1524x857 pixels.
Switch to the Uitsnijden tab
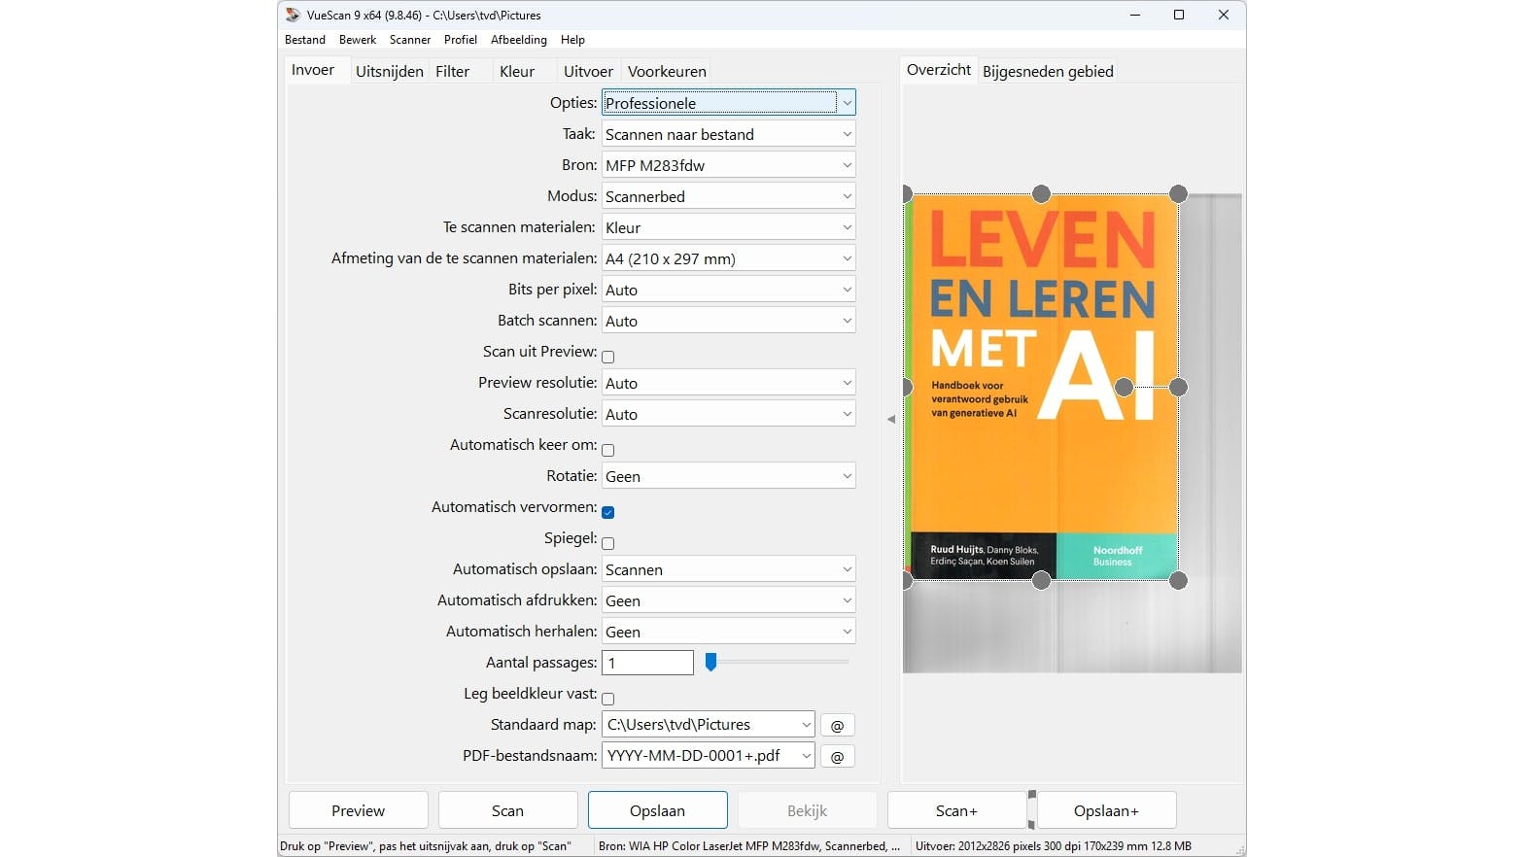point(390,71)
